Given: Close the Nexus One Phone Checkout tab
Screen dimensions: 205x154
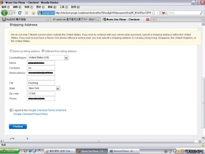Looking at the screenshot, I should [x=148, y=19].
